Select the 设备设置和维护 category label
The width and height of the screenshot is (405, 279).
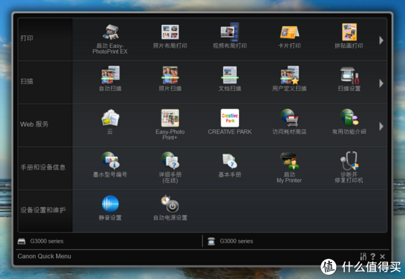click(43, 210)
